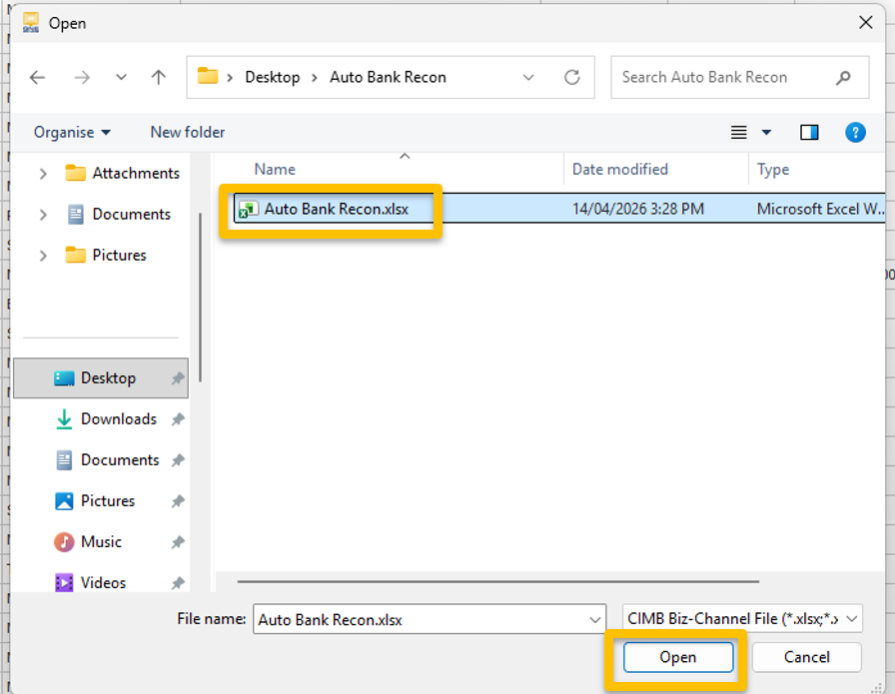Click the Up one level arrow
This screenshot has height=694, width=895.
tap(158, 77)
